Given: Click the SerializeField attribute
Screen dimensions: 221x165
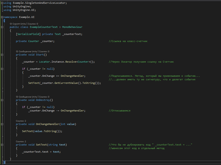Looking at the screenshot, I should tap(27, 34).
